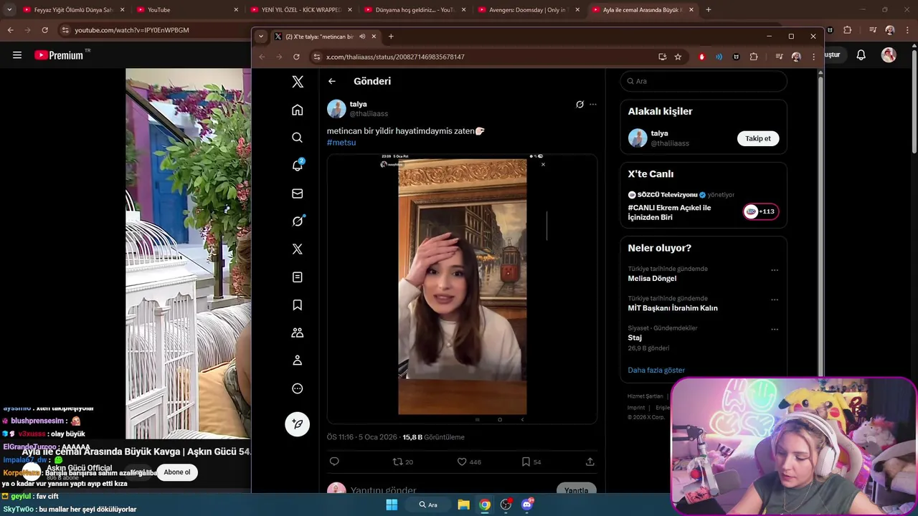Open X Explore magnifier icon in sidebar
This screenshot has width=918, height=516.
(x=298, y=138)
